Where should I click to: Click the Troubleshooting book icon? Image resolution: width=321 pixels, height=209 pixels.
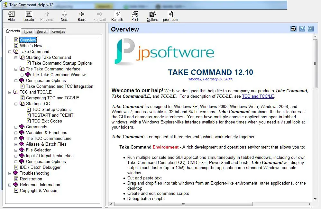(x=16, y=173)
